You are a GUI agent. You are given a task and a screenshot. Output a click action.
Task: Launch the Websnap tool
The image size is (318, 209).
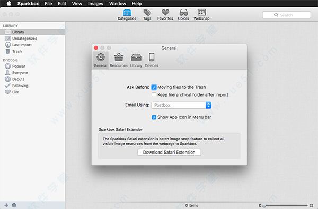pyautogui.click(x=201, y=15)
